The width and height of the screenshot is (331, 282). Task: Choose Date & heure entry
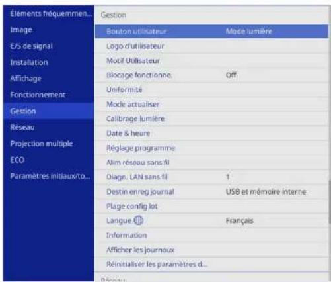[x=211, y=133]
